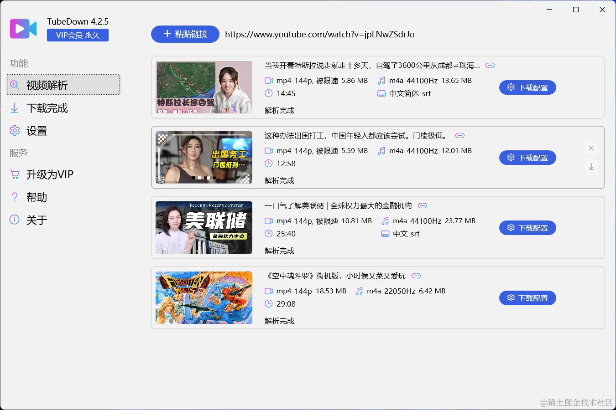This screenshot has height=410, width=616.
Task: Open 下载配置 for the 美联储 video
Action: click(x=527, y=228)
